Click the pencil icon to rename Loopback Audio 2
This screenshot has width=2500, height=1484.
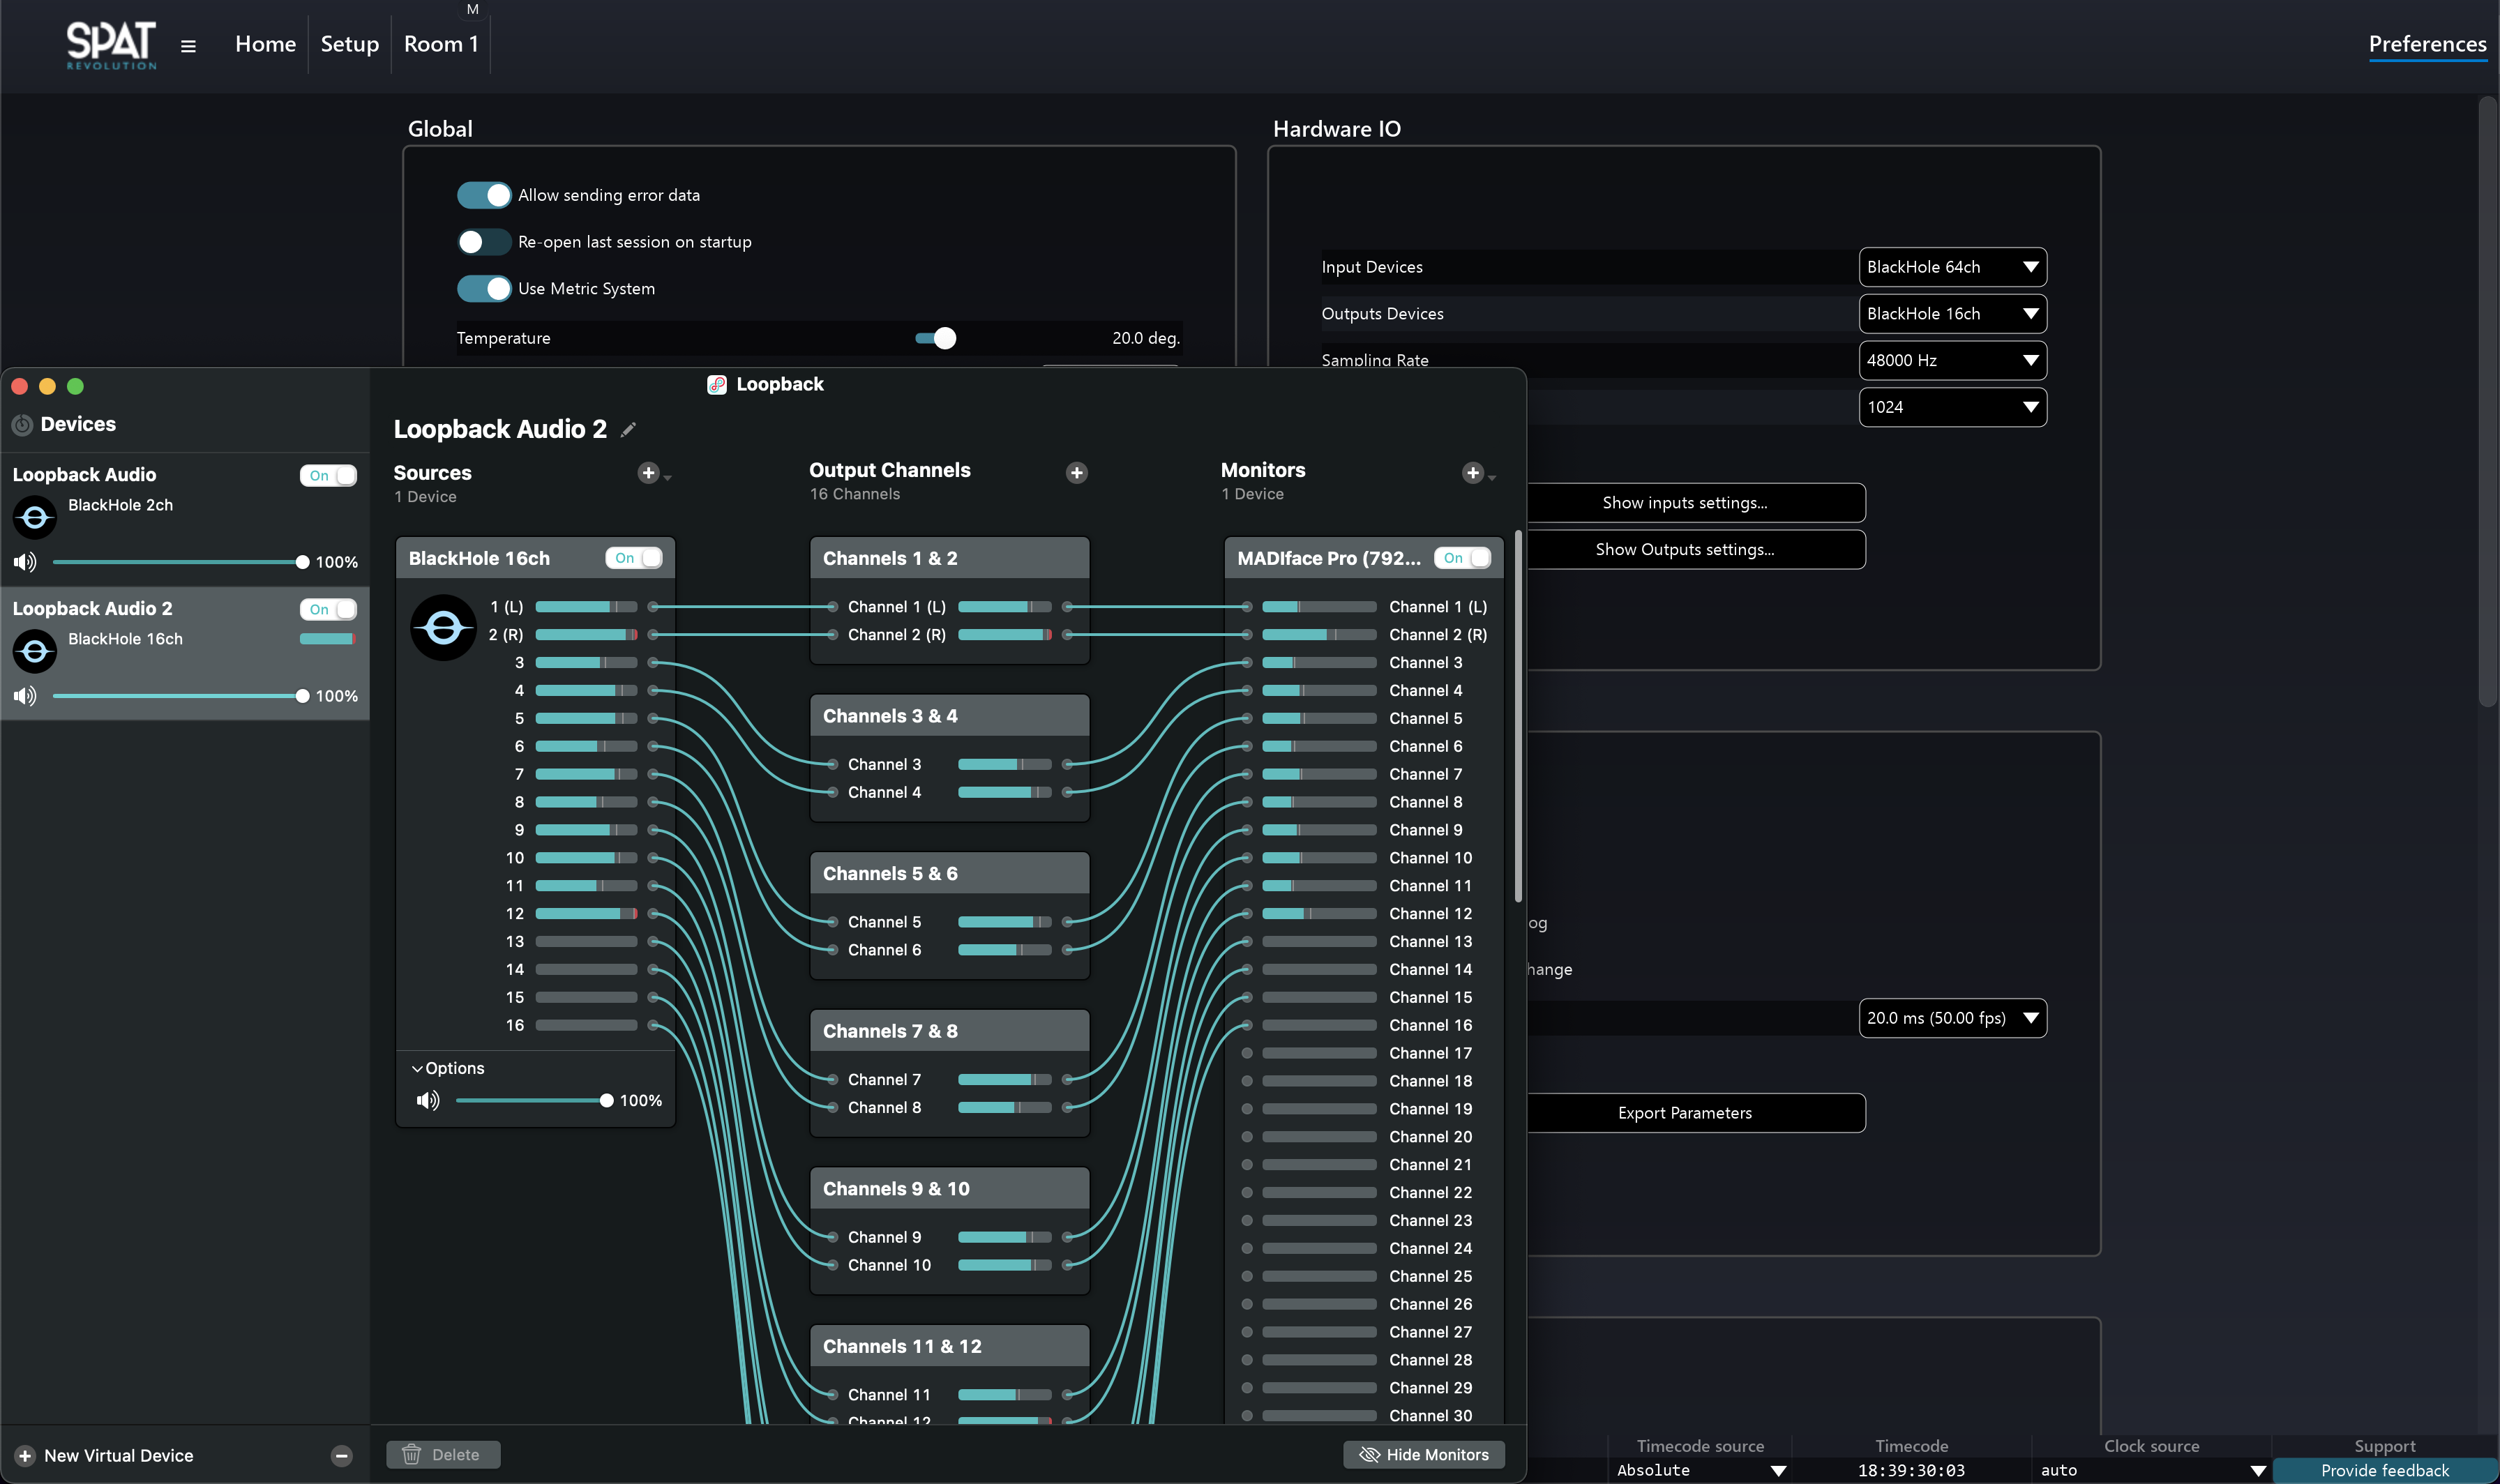click(x=628, y=430)
